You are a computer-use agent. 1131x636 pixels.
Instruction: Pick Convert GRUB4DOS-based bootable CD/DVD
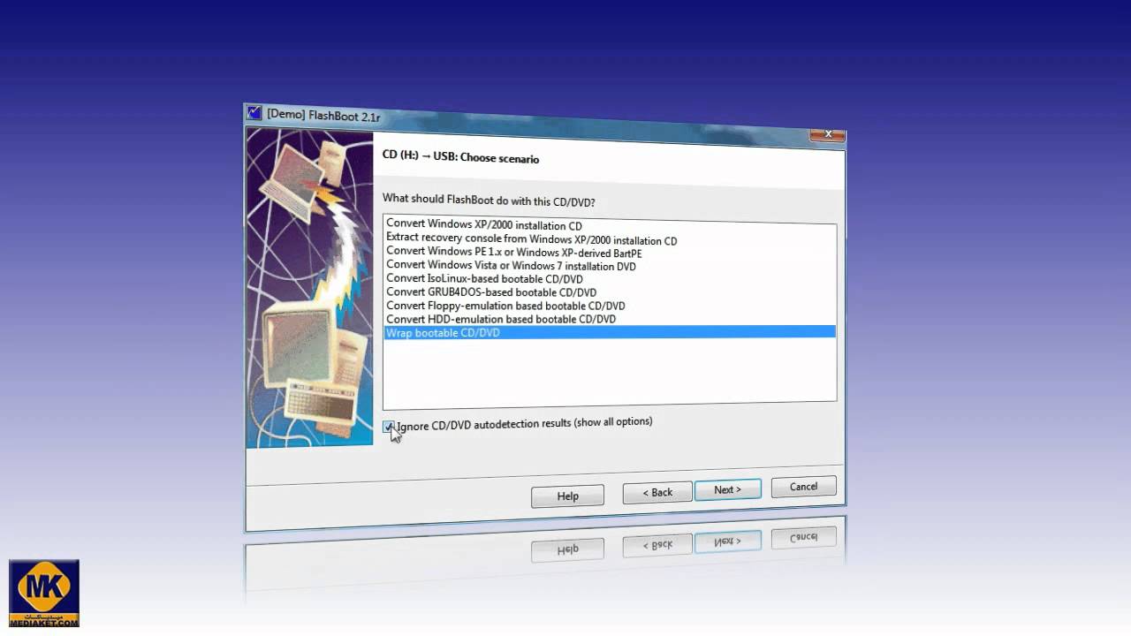(610, 292)
